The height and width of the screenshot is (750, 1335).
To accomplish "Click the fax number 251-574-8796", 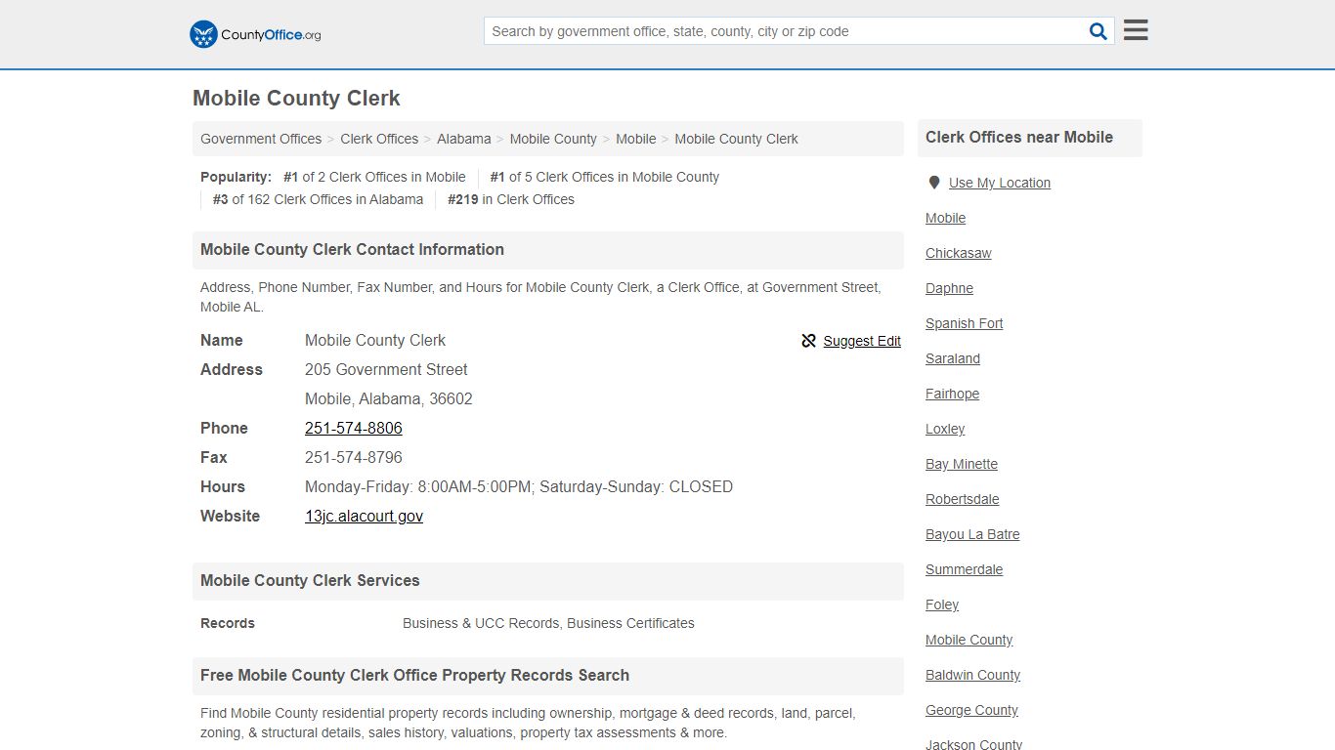I will (x=354, y=457).
